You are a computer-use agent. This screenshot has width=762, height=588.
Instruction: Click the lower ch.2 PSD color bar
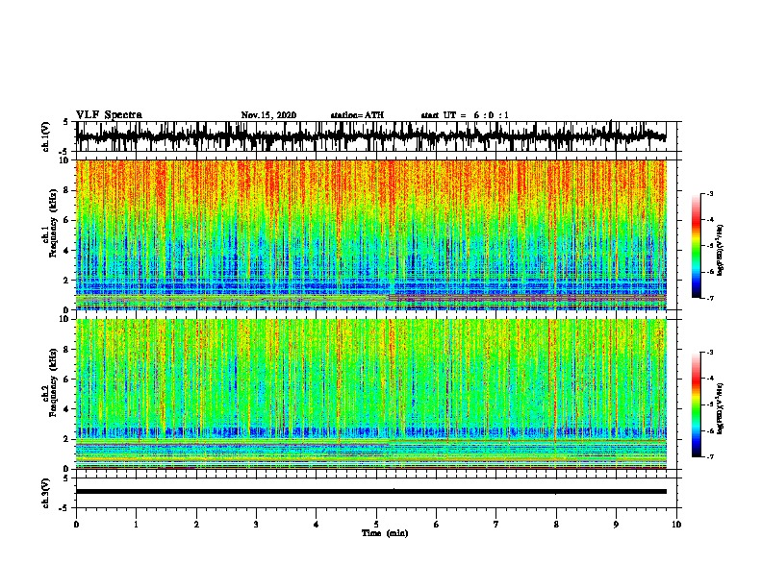click(696, 404)
